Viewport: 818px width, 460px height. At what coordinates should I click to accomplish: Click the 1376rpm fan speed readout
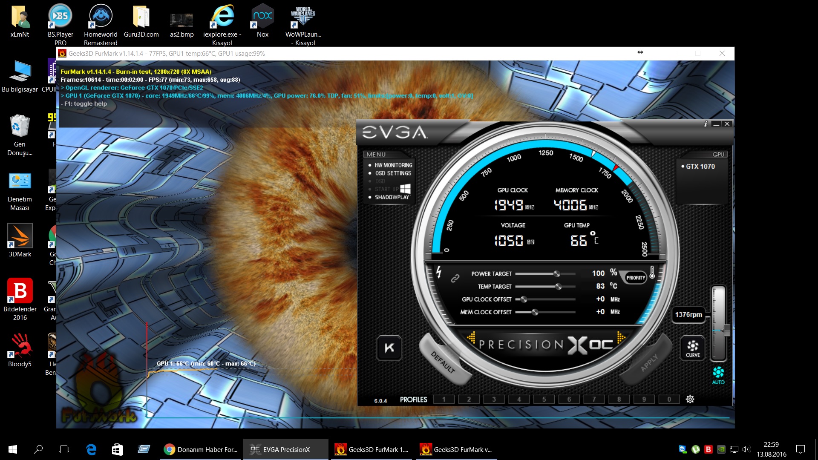(x=688, y=314)
